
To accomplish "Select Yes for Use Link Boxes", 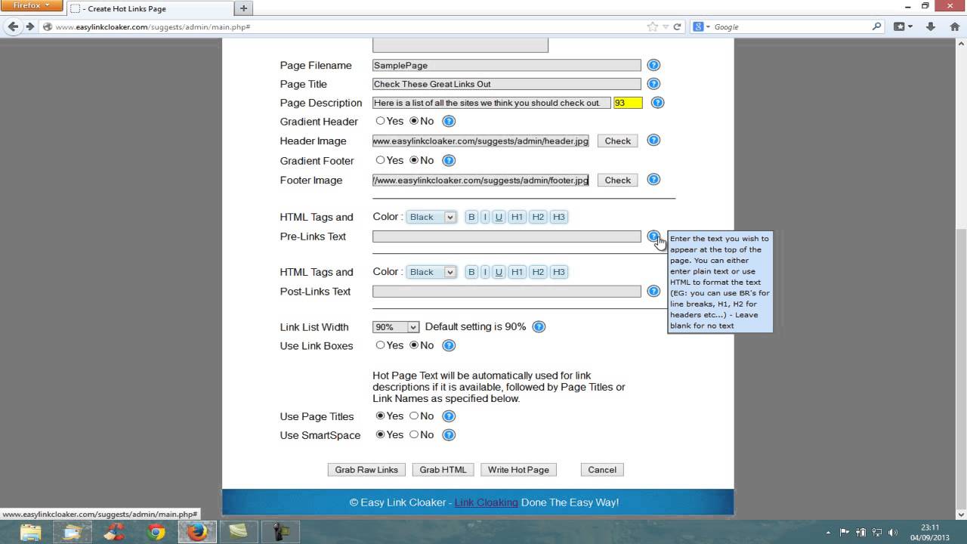I will tap(381, 345).
